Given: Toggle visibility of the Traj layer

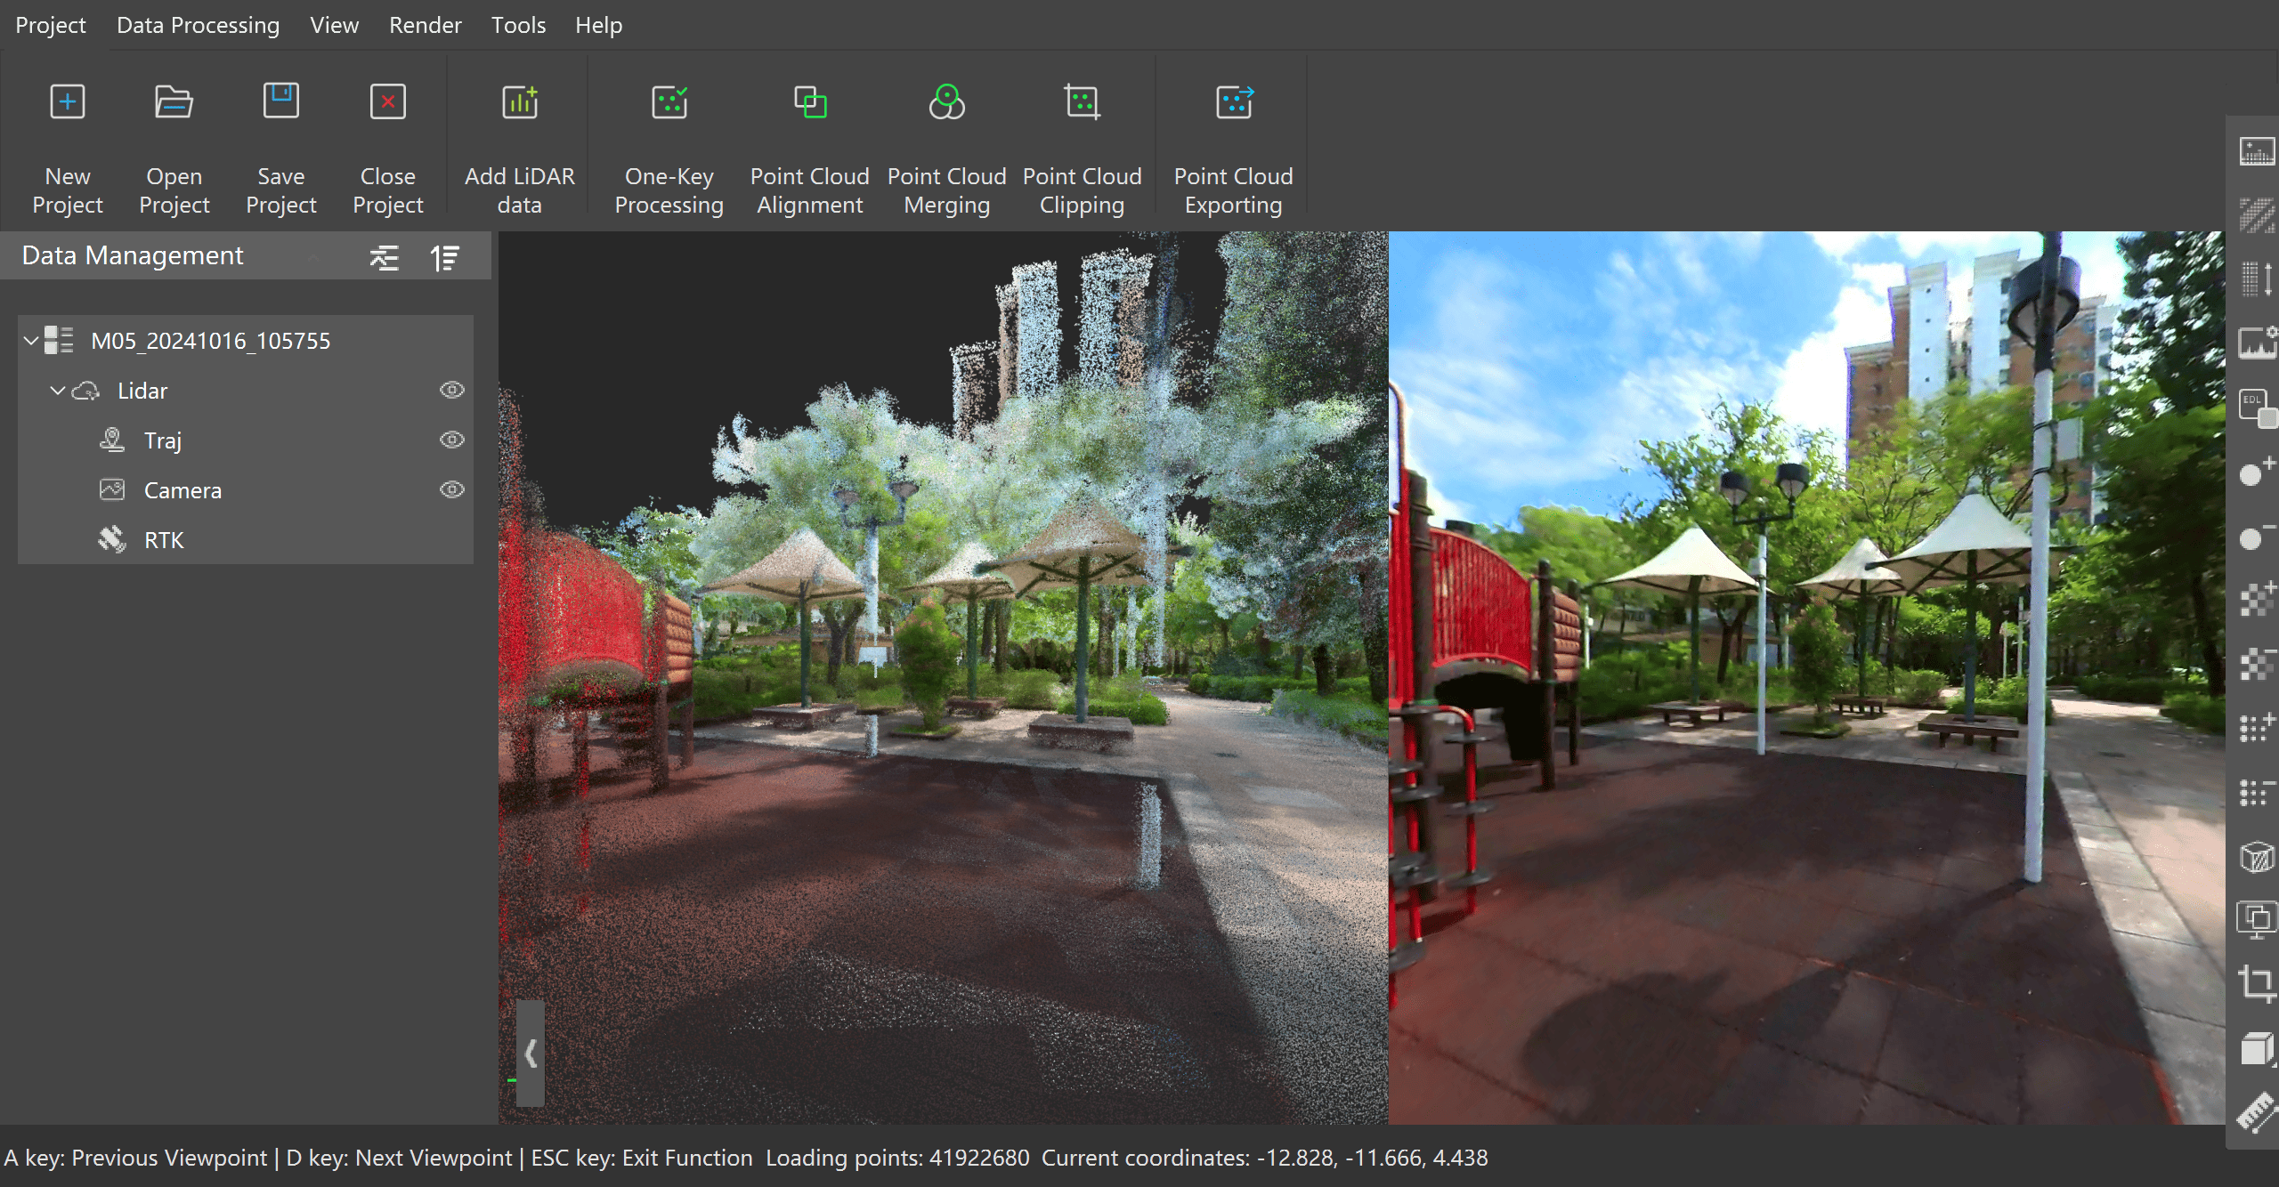Looking at the screenshot, I should pyautogui.click(x=452, y=440).
